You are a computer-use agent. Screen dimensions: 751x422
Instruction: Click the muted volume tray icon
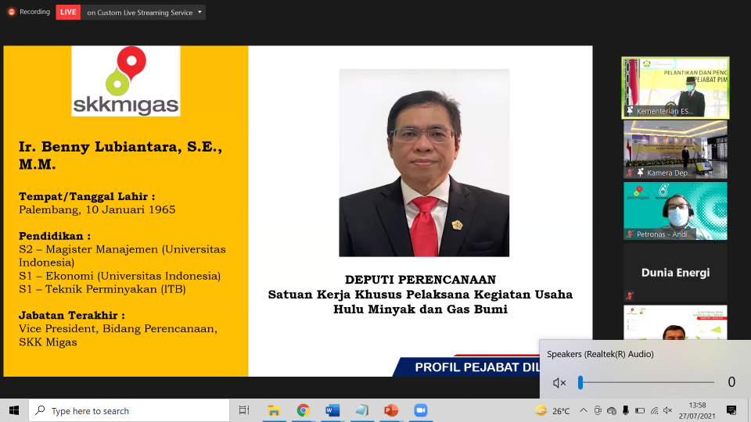click(667, 410)
